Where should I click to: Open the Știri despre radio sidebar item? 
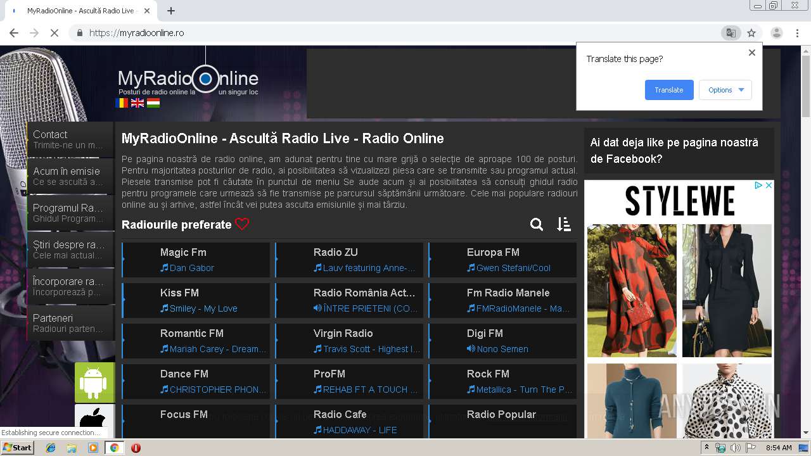pyautogui.click(x=70, y=250)
